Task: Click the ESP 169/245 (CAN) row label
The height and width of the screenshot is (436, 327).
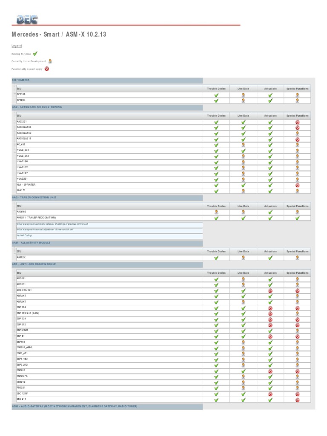Action: 28,313
